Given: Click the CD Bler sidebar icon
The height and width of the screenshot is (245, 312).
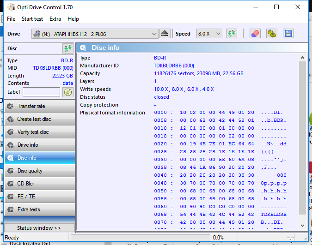Looking at the screenshot, I should click(10, 184).
